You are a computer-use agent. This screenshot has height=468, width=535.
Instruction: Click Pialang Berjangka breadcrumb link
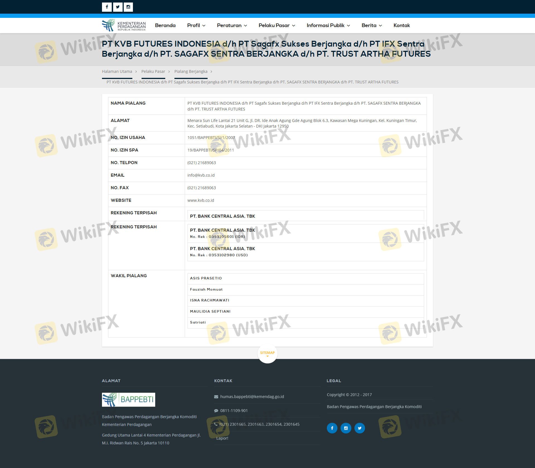pos(191,71)
